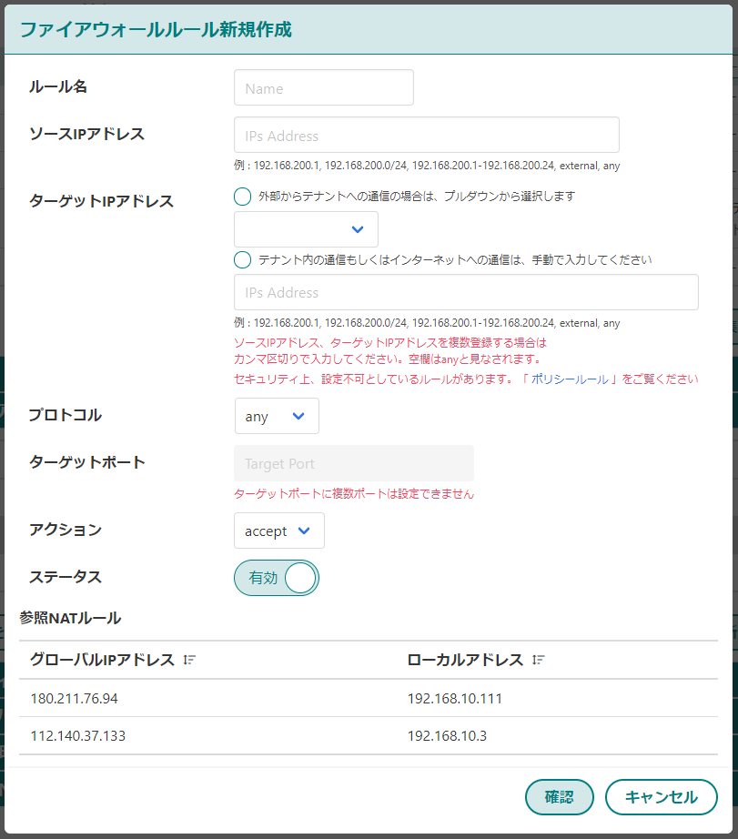This screenshot has height=839, width=738.
Task: Click the disabled Target Port field
Action: point(354,463)
